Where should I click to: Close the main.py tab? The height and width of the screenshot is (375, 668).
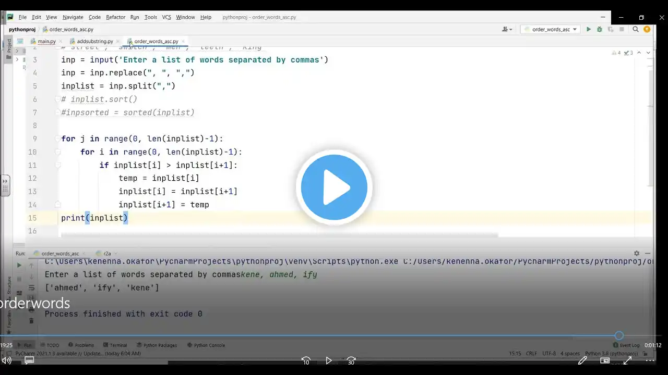pyautogui.click(x=61, y=41)
